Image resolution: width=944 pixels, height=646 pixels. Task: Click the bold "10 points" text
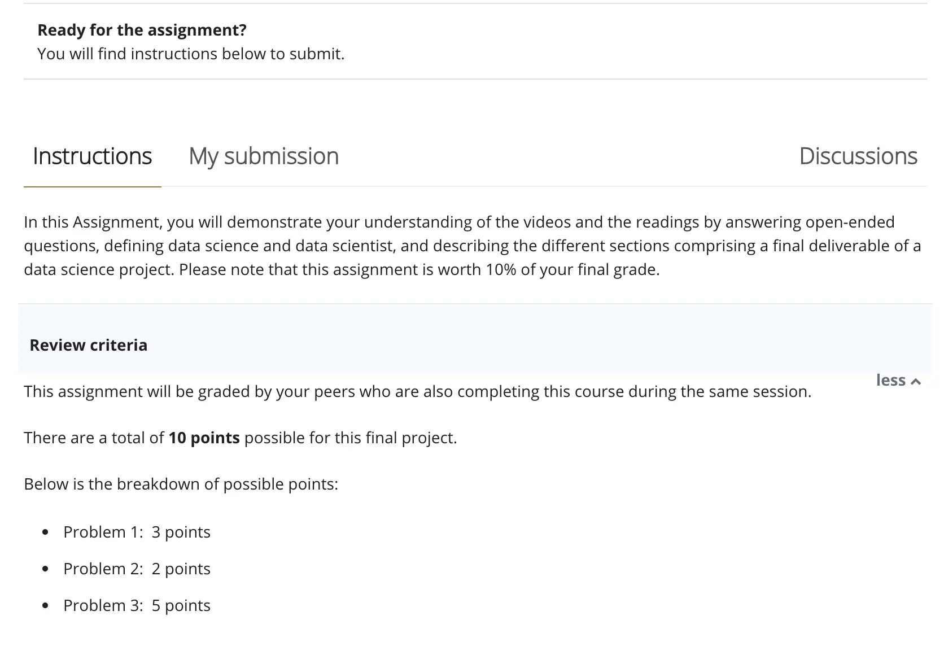[204, 438]
